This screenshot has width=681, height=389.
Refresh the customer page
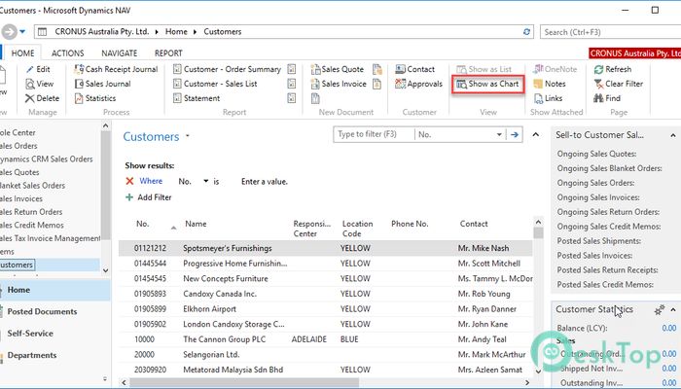coord(612,69)
